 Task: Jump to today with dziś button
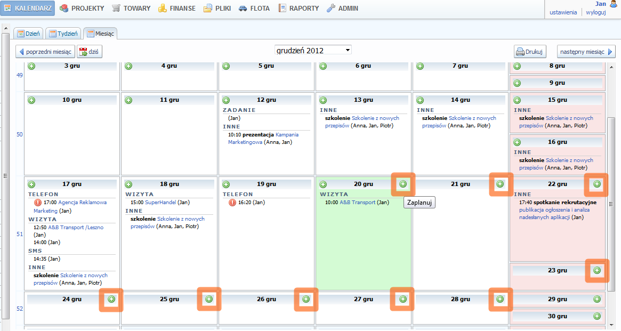click(90, 52)
